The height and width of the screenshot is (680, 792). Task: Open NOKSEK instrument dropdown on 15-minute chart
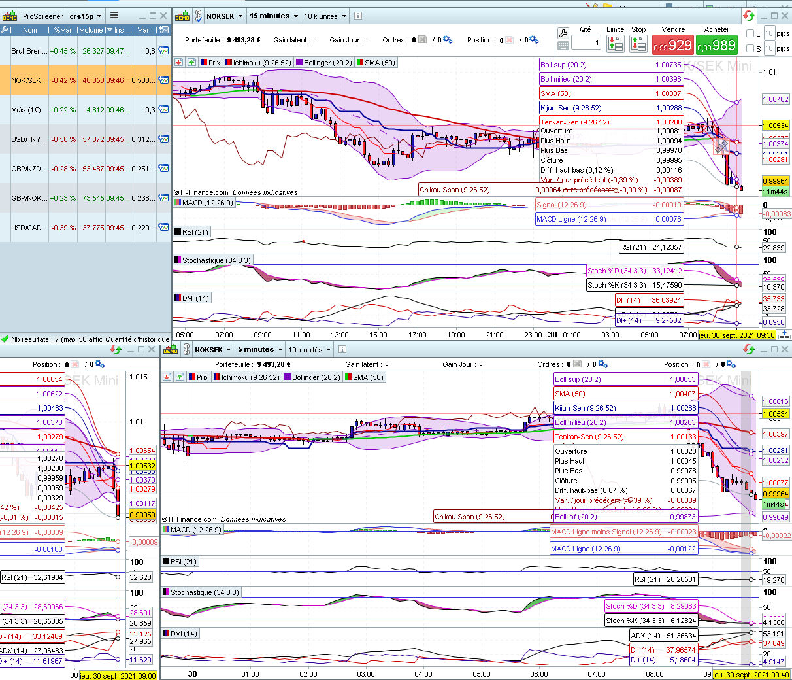tap(225, 16)
